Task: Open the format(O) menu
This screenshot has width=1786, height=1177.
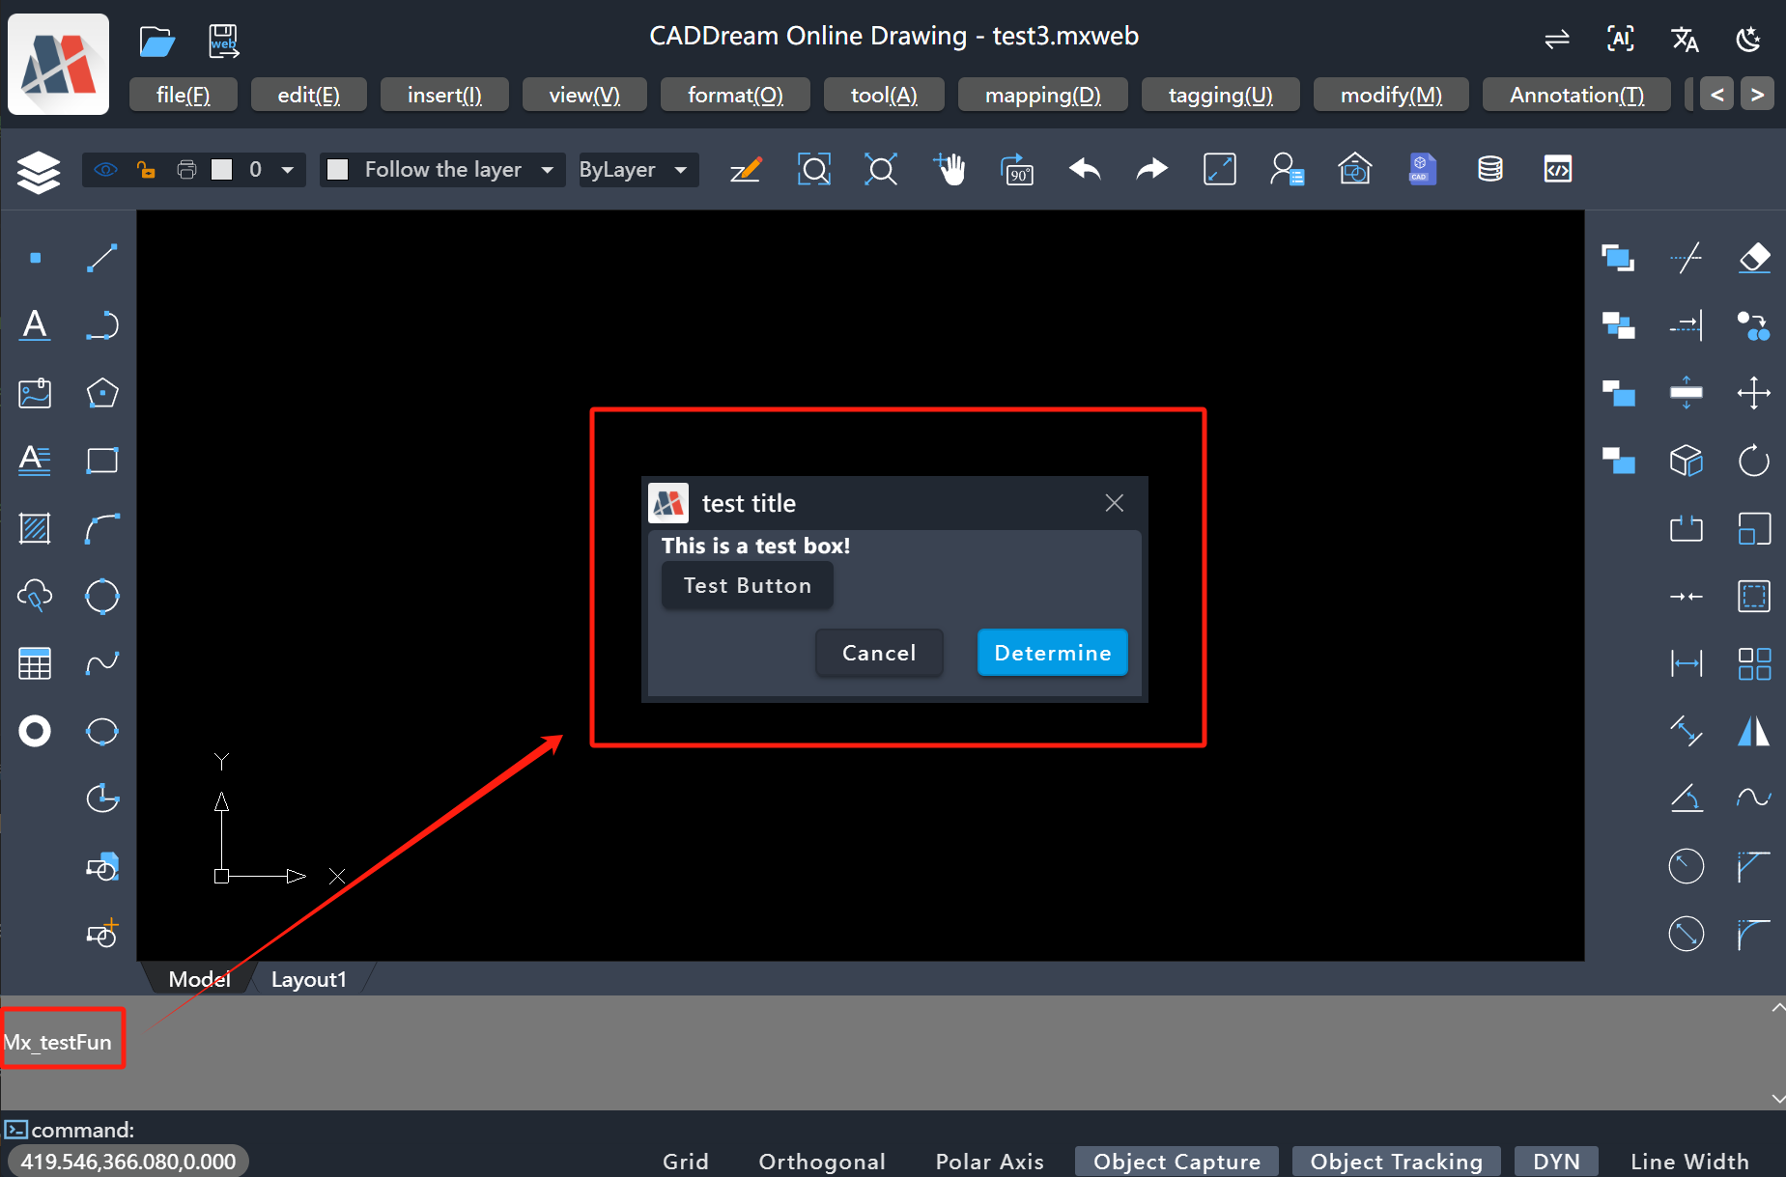Action: (x=734, y=95)
